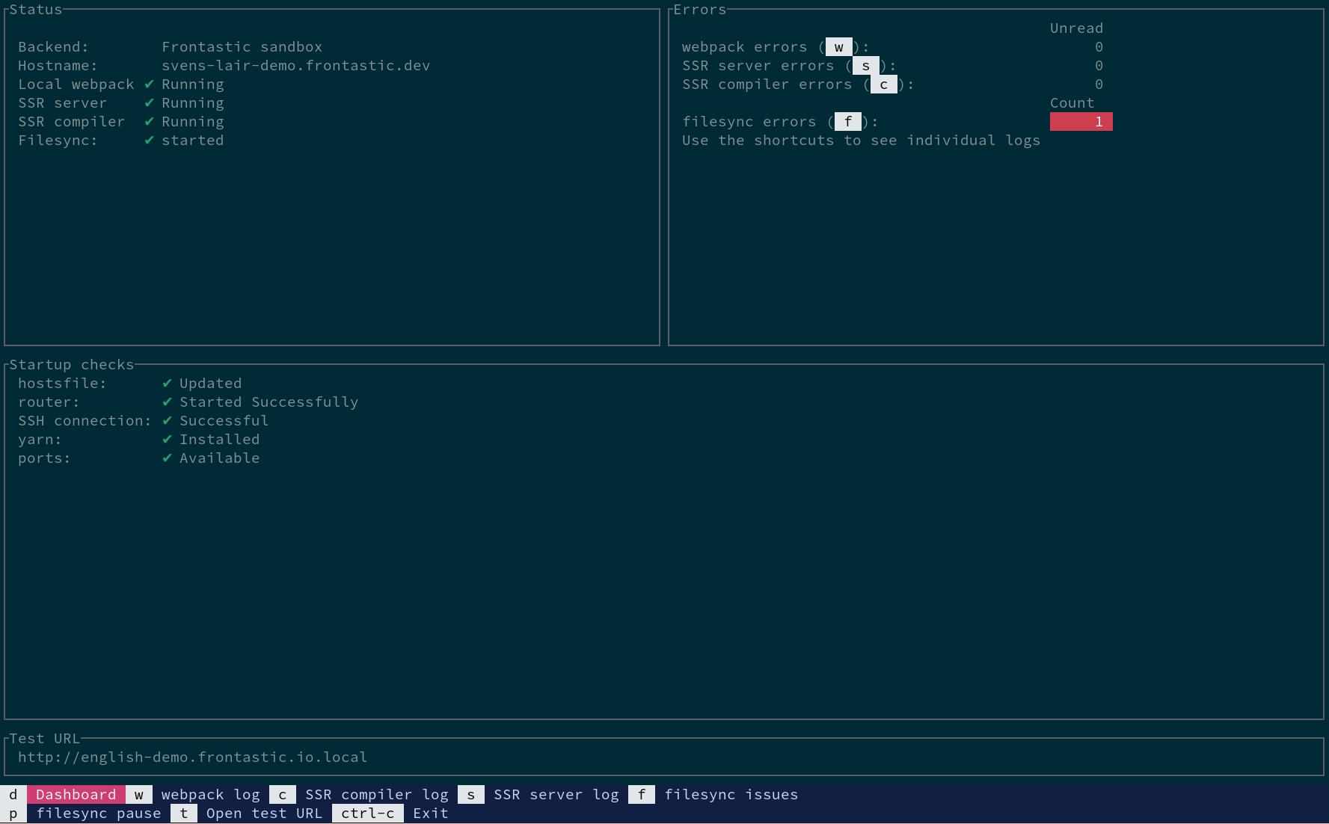Click the Filesync started check mark
Viewport: 1329px width, 824px height.
tap(149, 140)
